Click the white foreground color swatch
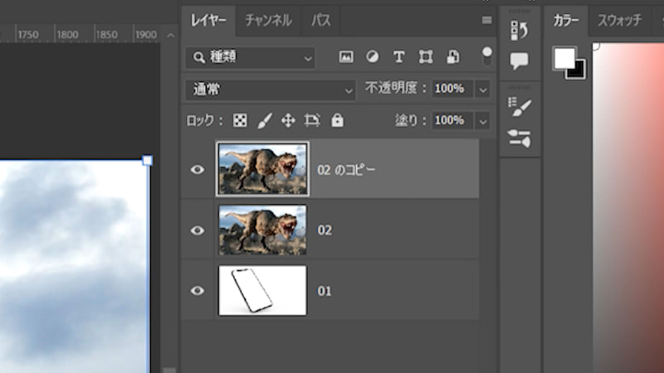The width and height of the screenshot is (664, 373). pos(564,58)
